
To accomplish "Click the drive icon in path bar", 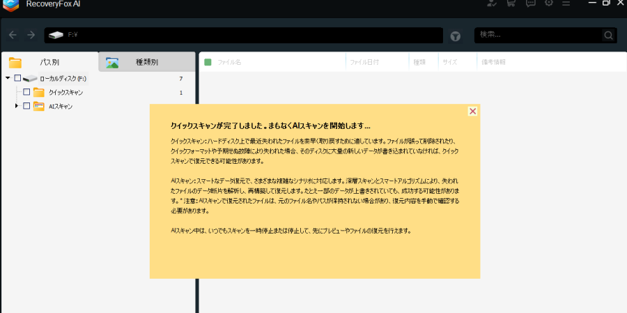I will (56, 36).
